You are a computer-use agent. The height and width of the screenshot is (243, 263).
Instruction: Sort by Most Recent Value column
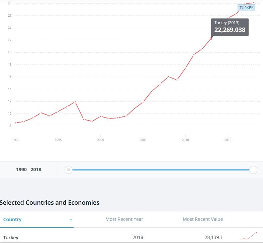[x=202, y=219]
